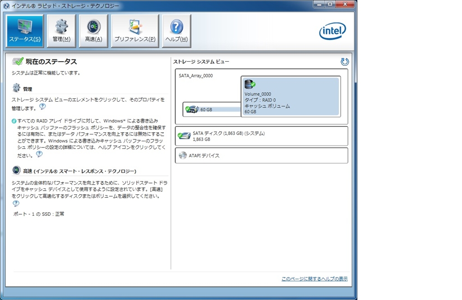Click the gauge icon beside 高速 heading
Viewport: 462px width, 300px height.
click(x=17, y=170)
